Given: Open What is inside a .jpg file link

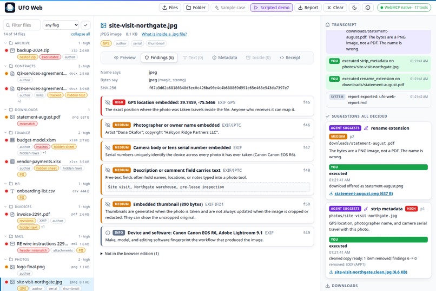Looking at the screenshot, I should pyautogui.click(x=164, y=34).
